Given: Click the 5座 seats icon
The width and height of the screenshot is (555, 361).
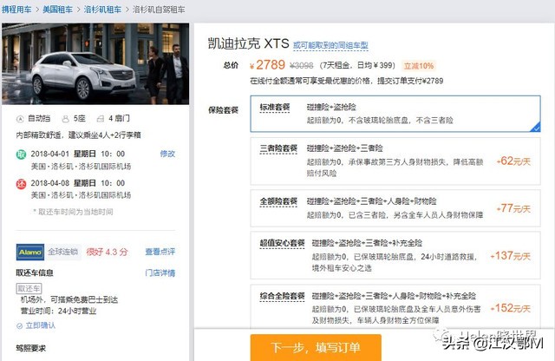Looking at the screenshot, I should 66,119.
